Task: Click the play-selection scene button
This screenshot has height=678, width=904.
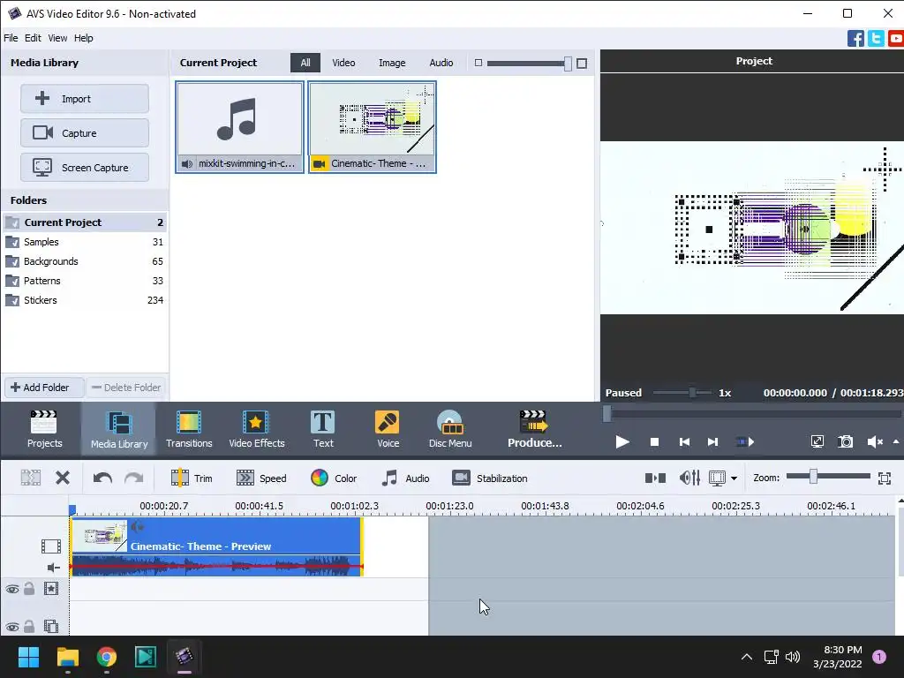Action: (x=745, y=441)
